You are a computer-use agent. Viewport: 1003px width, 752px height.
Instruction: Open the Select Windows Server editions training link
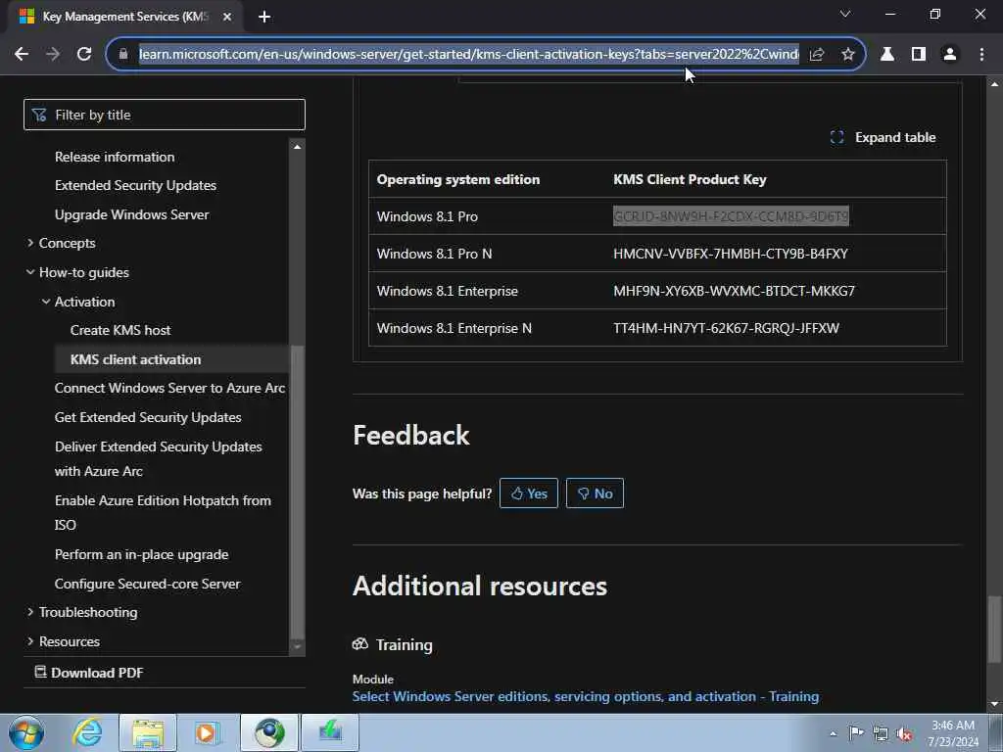point(586,696)
